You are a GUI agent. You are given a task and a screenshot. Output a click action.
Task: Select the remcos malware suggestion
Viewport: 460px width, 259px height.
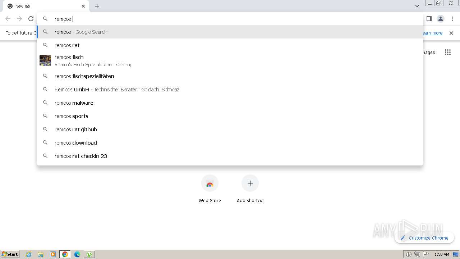point(230,103)
